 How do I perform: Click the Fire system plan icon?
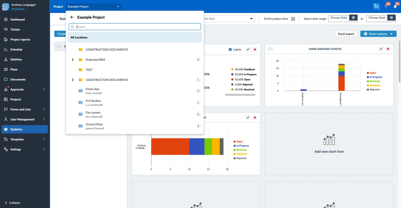click(80, 114)
